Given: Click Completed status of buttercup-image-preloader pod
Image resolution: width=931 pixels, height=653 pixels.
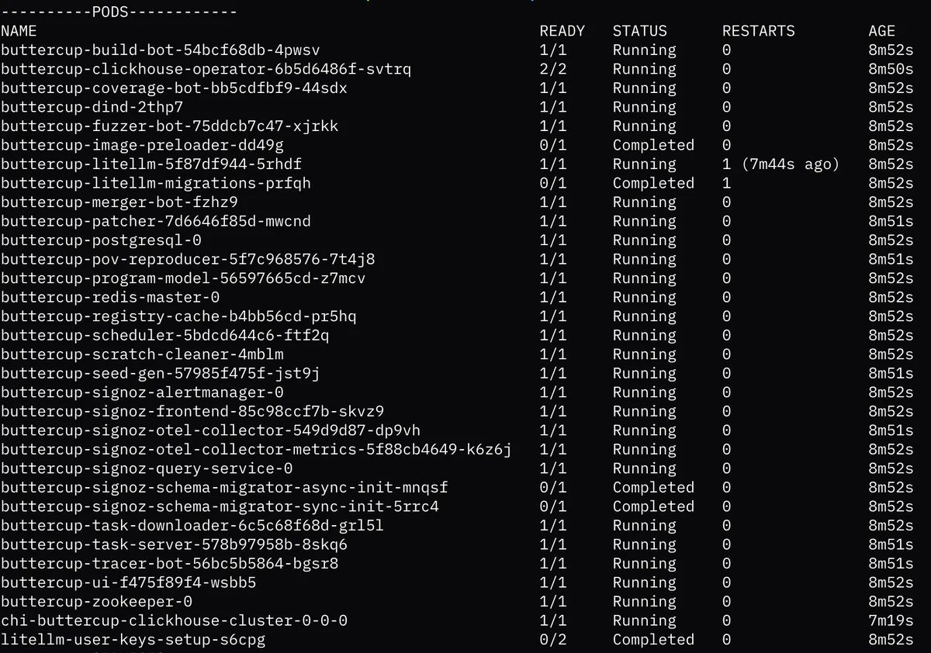Looking at the screenshot, I should click(x=653, y=145).
